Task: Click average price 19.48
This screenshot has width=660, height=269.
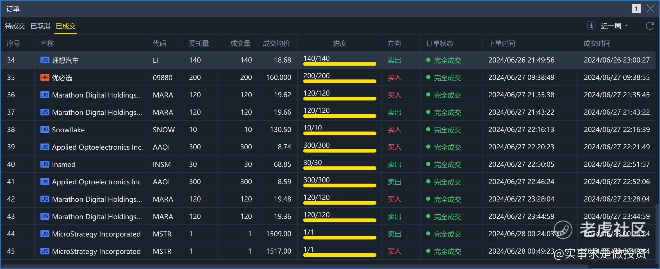Action: (x=283, y=199)
